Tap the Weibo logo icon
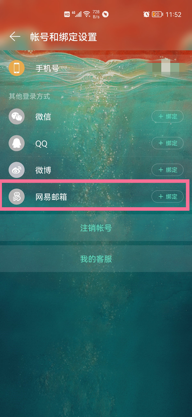 tap(17, 170)
